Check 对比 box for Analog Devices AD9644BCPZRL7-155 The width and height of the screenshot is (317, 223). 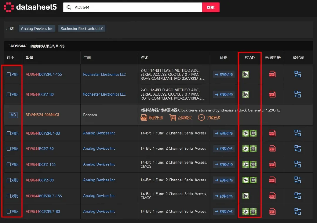point(9,196)
